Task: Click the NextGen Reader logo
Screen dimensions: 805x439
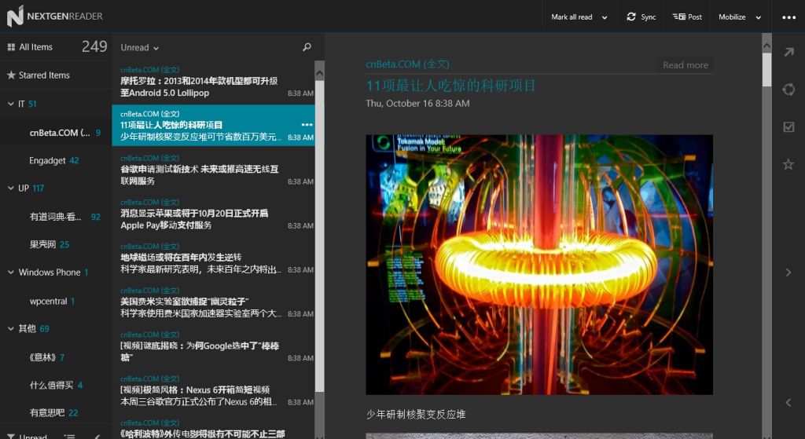Action: (55, 16)
